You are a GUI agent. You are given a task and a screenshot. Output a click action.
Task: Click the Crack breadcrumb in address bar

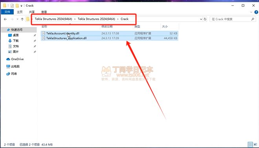125,19
